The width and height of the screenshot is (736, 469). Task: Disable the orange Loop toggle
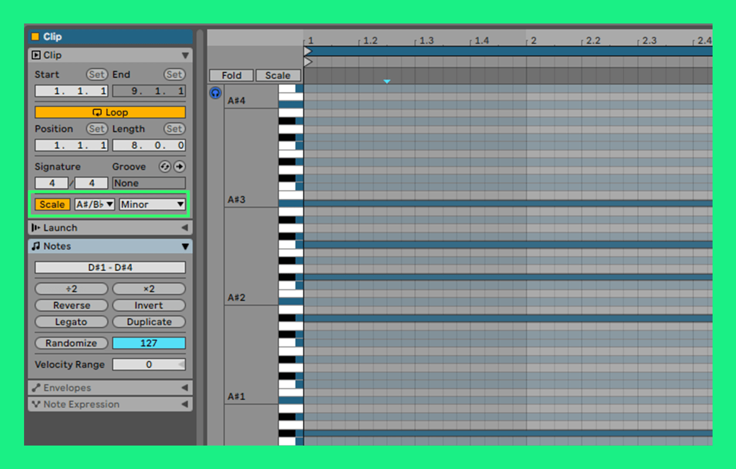(x=110, y=113)
